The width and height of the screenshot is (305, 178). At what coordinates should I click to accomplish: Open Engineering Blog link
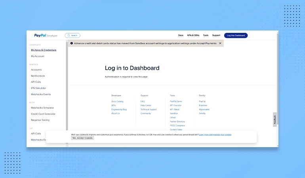pyautogui.click(x=119, y=110)
